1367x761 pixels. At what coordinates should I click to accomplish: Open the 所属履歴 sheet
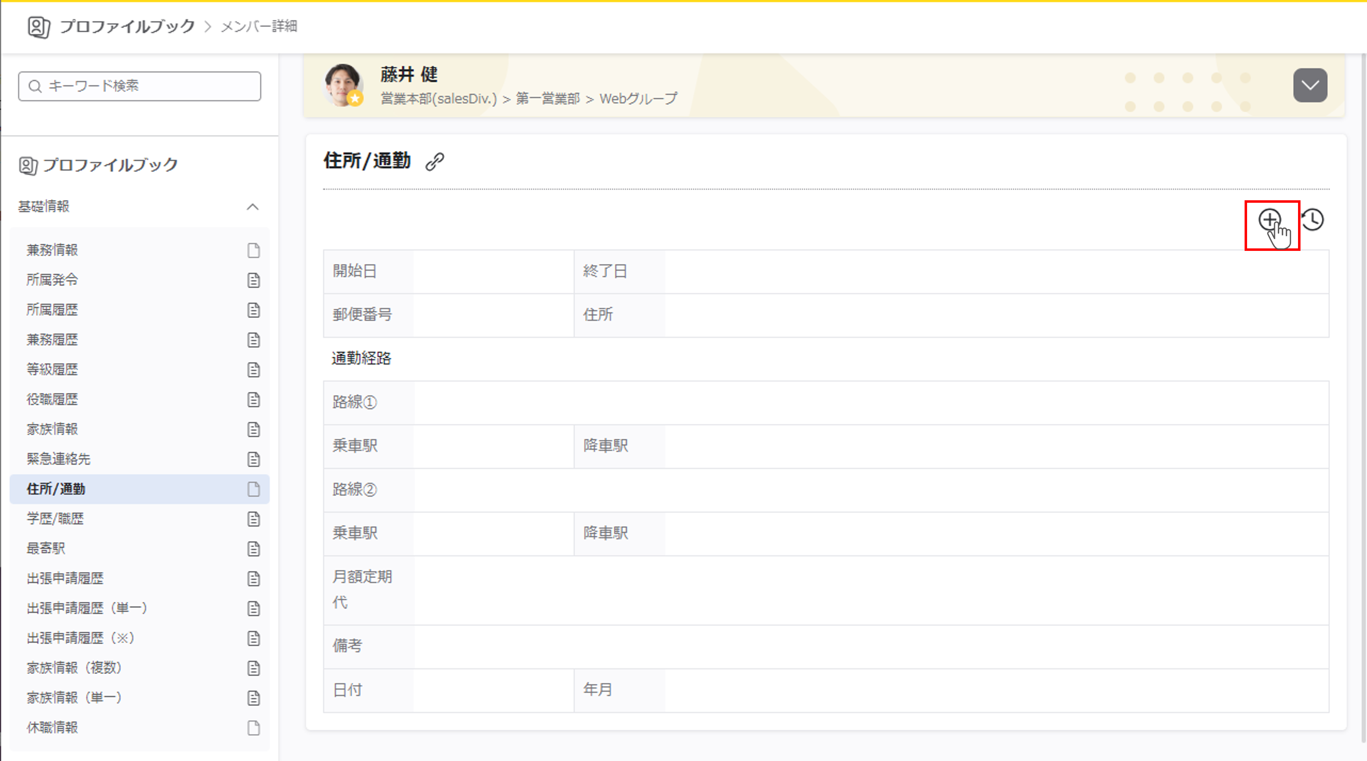point(139,310)
